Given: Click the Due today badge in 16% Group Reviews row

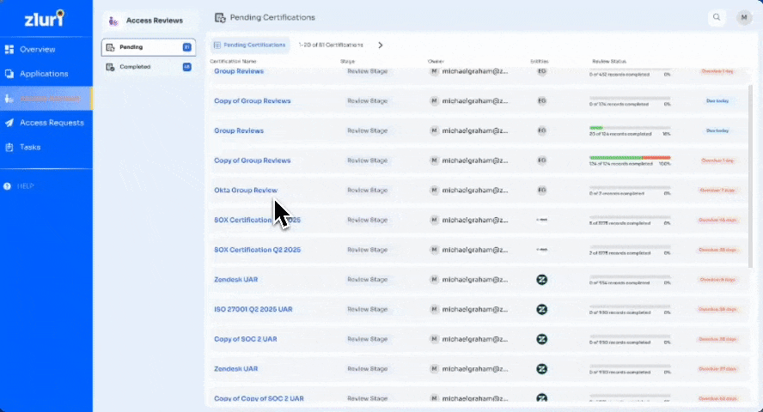Looking at the screenshot, I should click(717, 130).
